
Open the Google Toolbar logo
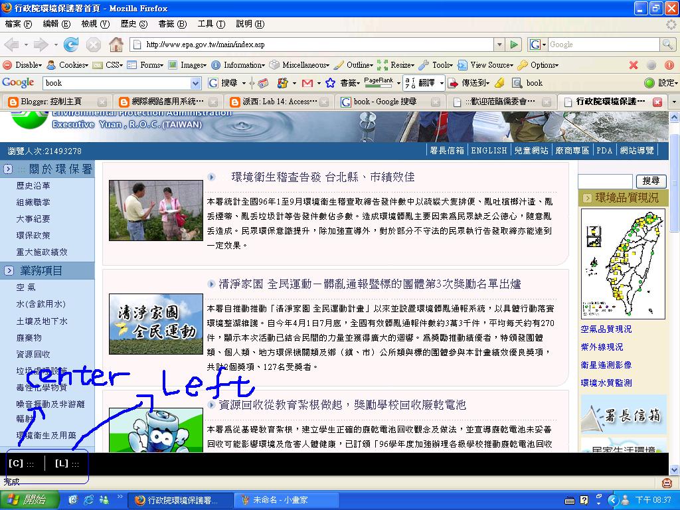18,82
